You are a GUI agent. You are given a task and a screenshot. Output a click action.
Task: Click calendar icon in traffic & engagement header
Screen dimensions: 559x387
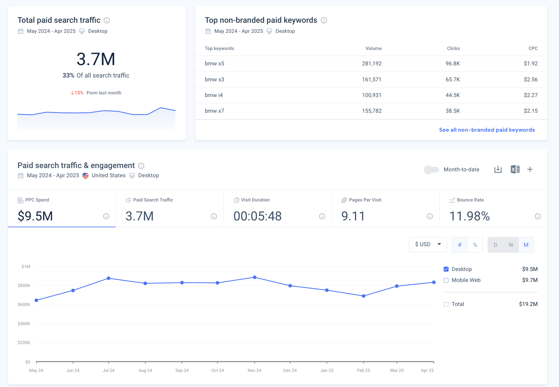pyautogui.click(x=20, y=175)
